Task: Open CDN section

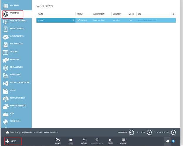Action: point(16,114)
